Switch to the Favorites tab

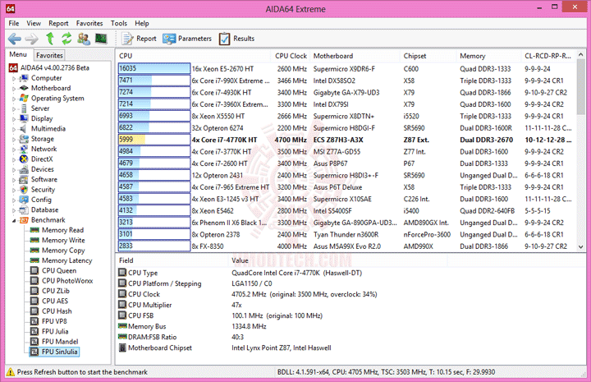[x=49, y=55]
